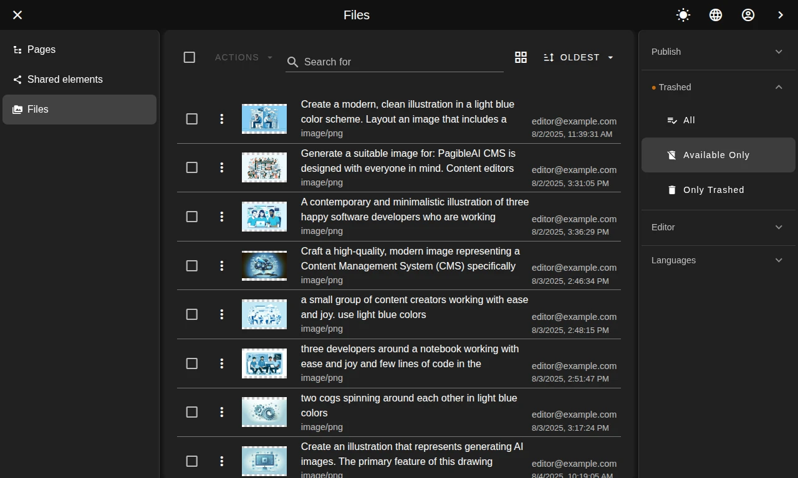Expand the Languages filter section
This screenshot has width=798, height=478.
coord(717,260)
